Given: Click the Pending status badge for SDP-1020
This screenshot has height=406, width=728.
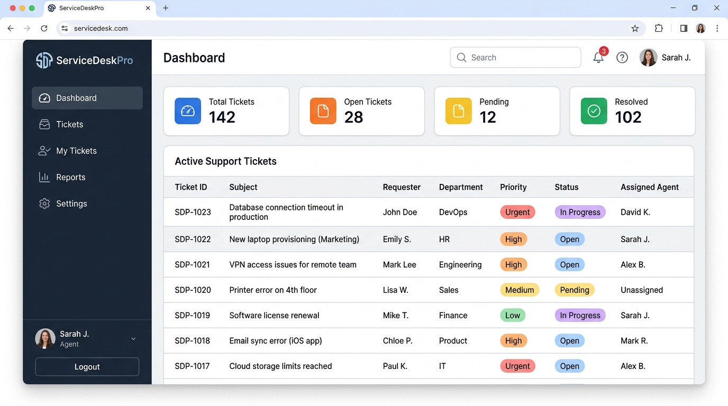Looking at the screenshot, I should [x=575, y=290].
